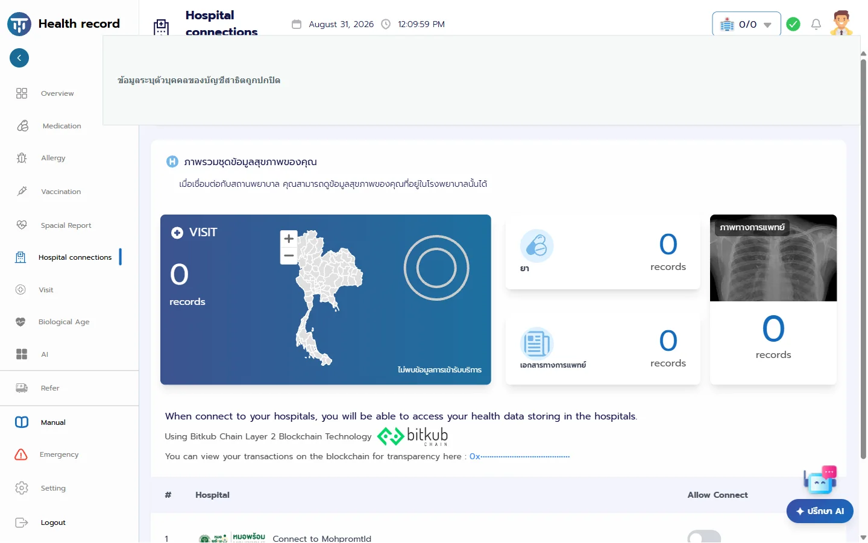Open the notifications bell
This screenshot has width=868, height=543.
coord(816,24)
